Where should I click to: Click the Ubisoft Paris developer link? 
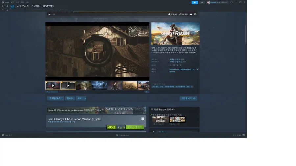[x=174, y=69]
